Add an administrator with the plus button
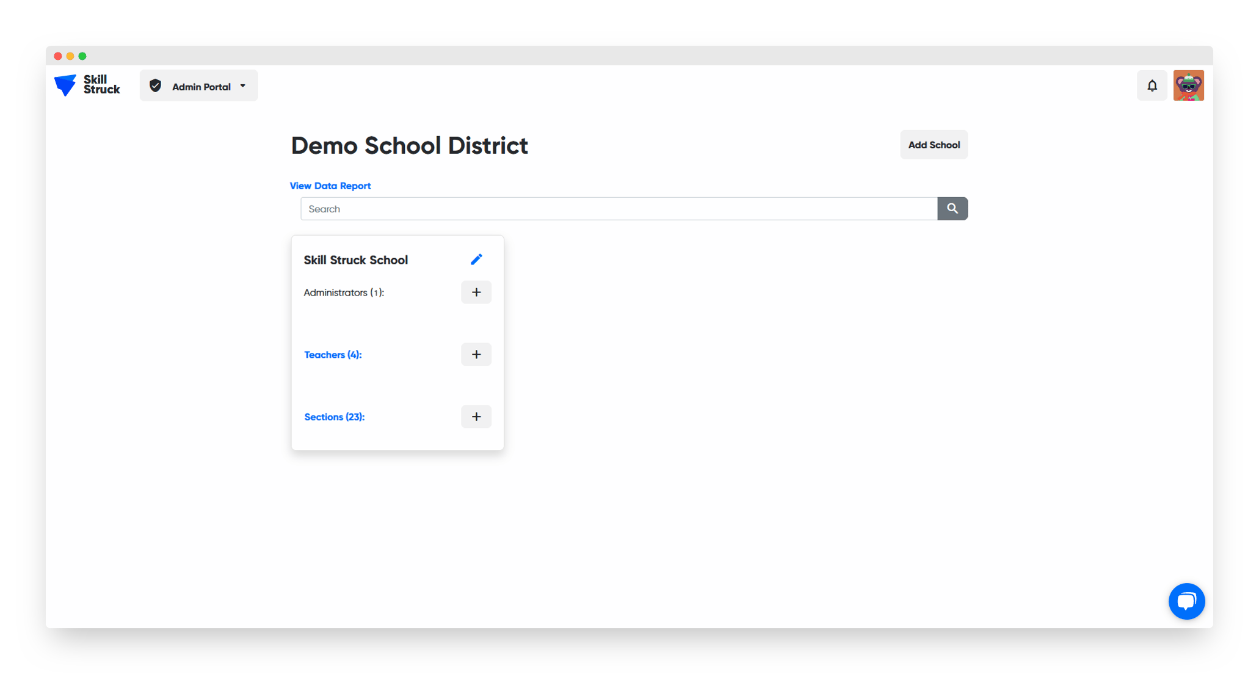The height and width of the screenshot is (674, 1259). 476,292
